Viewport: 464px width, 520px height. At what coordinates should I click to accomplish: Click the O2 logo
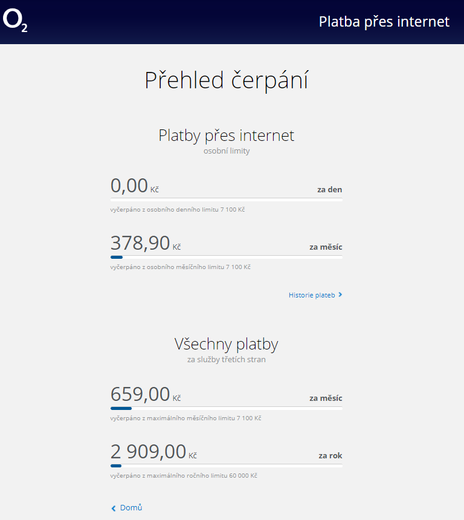pyautogui.click(x=15, y=21)
